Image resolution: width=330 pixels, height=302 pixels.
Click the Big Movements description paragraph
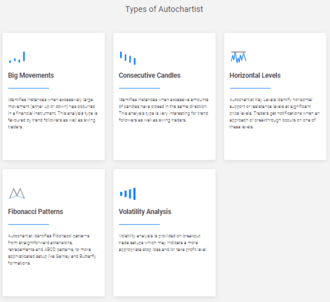(x=53, y=113)
